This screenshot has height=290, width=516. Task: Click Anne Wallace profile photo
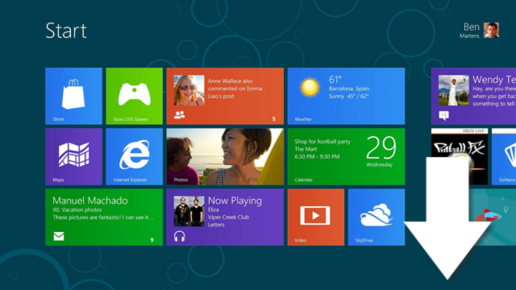[x=189, y=91]
